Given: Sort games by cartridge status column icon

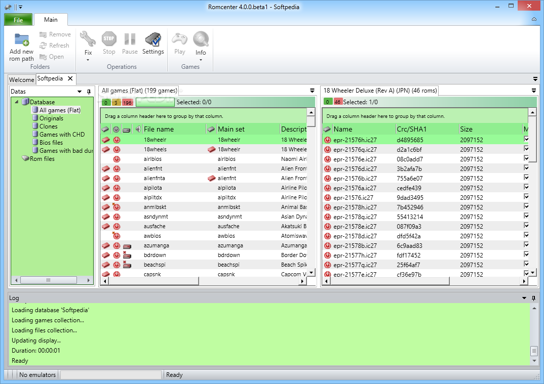Looking at the screenshot, I should (x=105, y=130).
